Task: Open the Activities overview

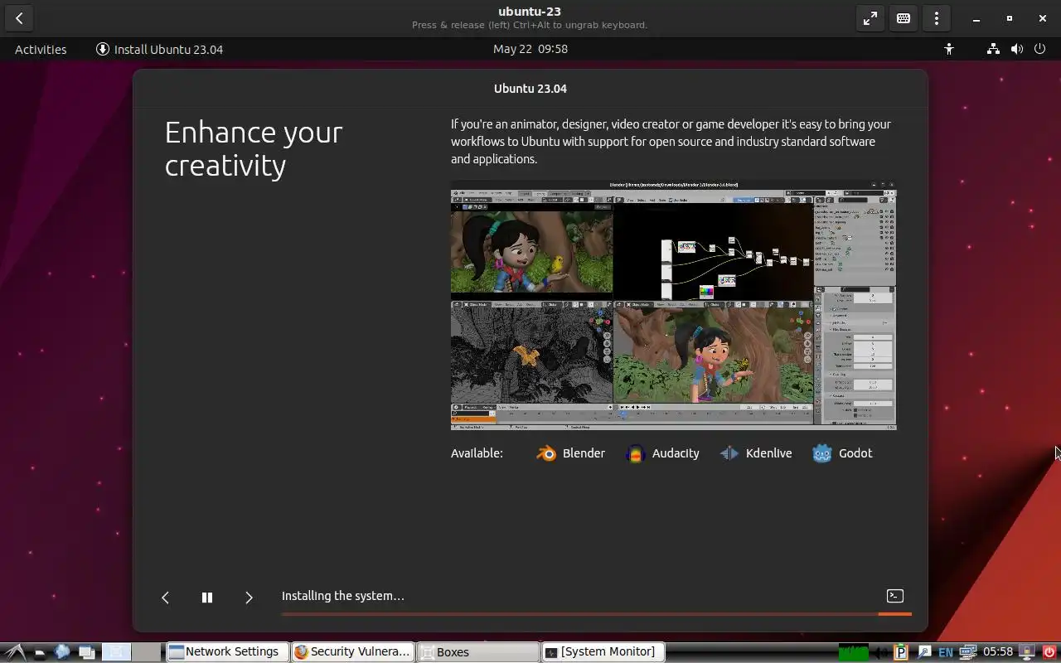Action: (x=41, y=49)
